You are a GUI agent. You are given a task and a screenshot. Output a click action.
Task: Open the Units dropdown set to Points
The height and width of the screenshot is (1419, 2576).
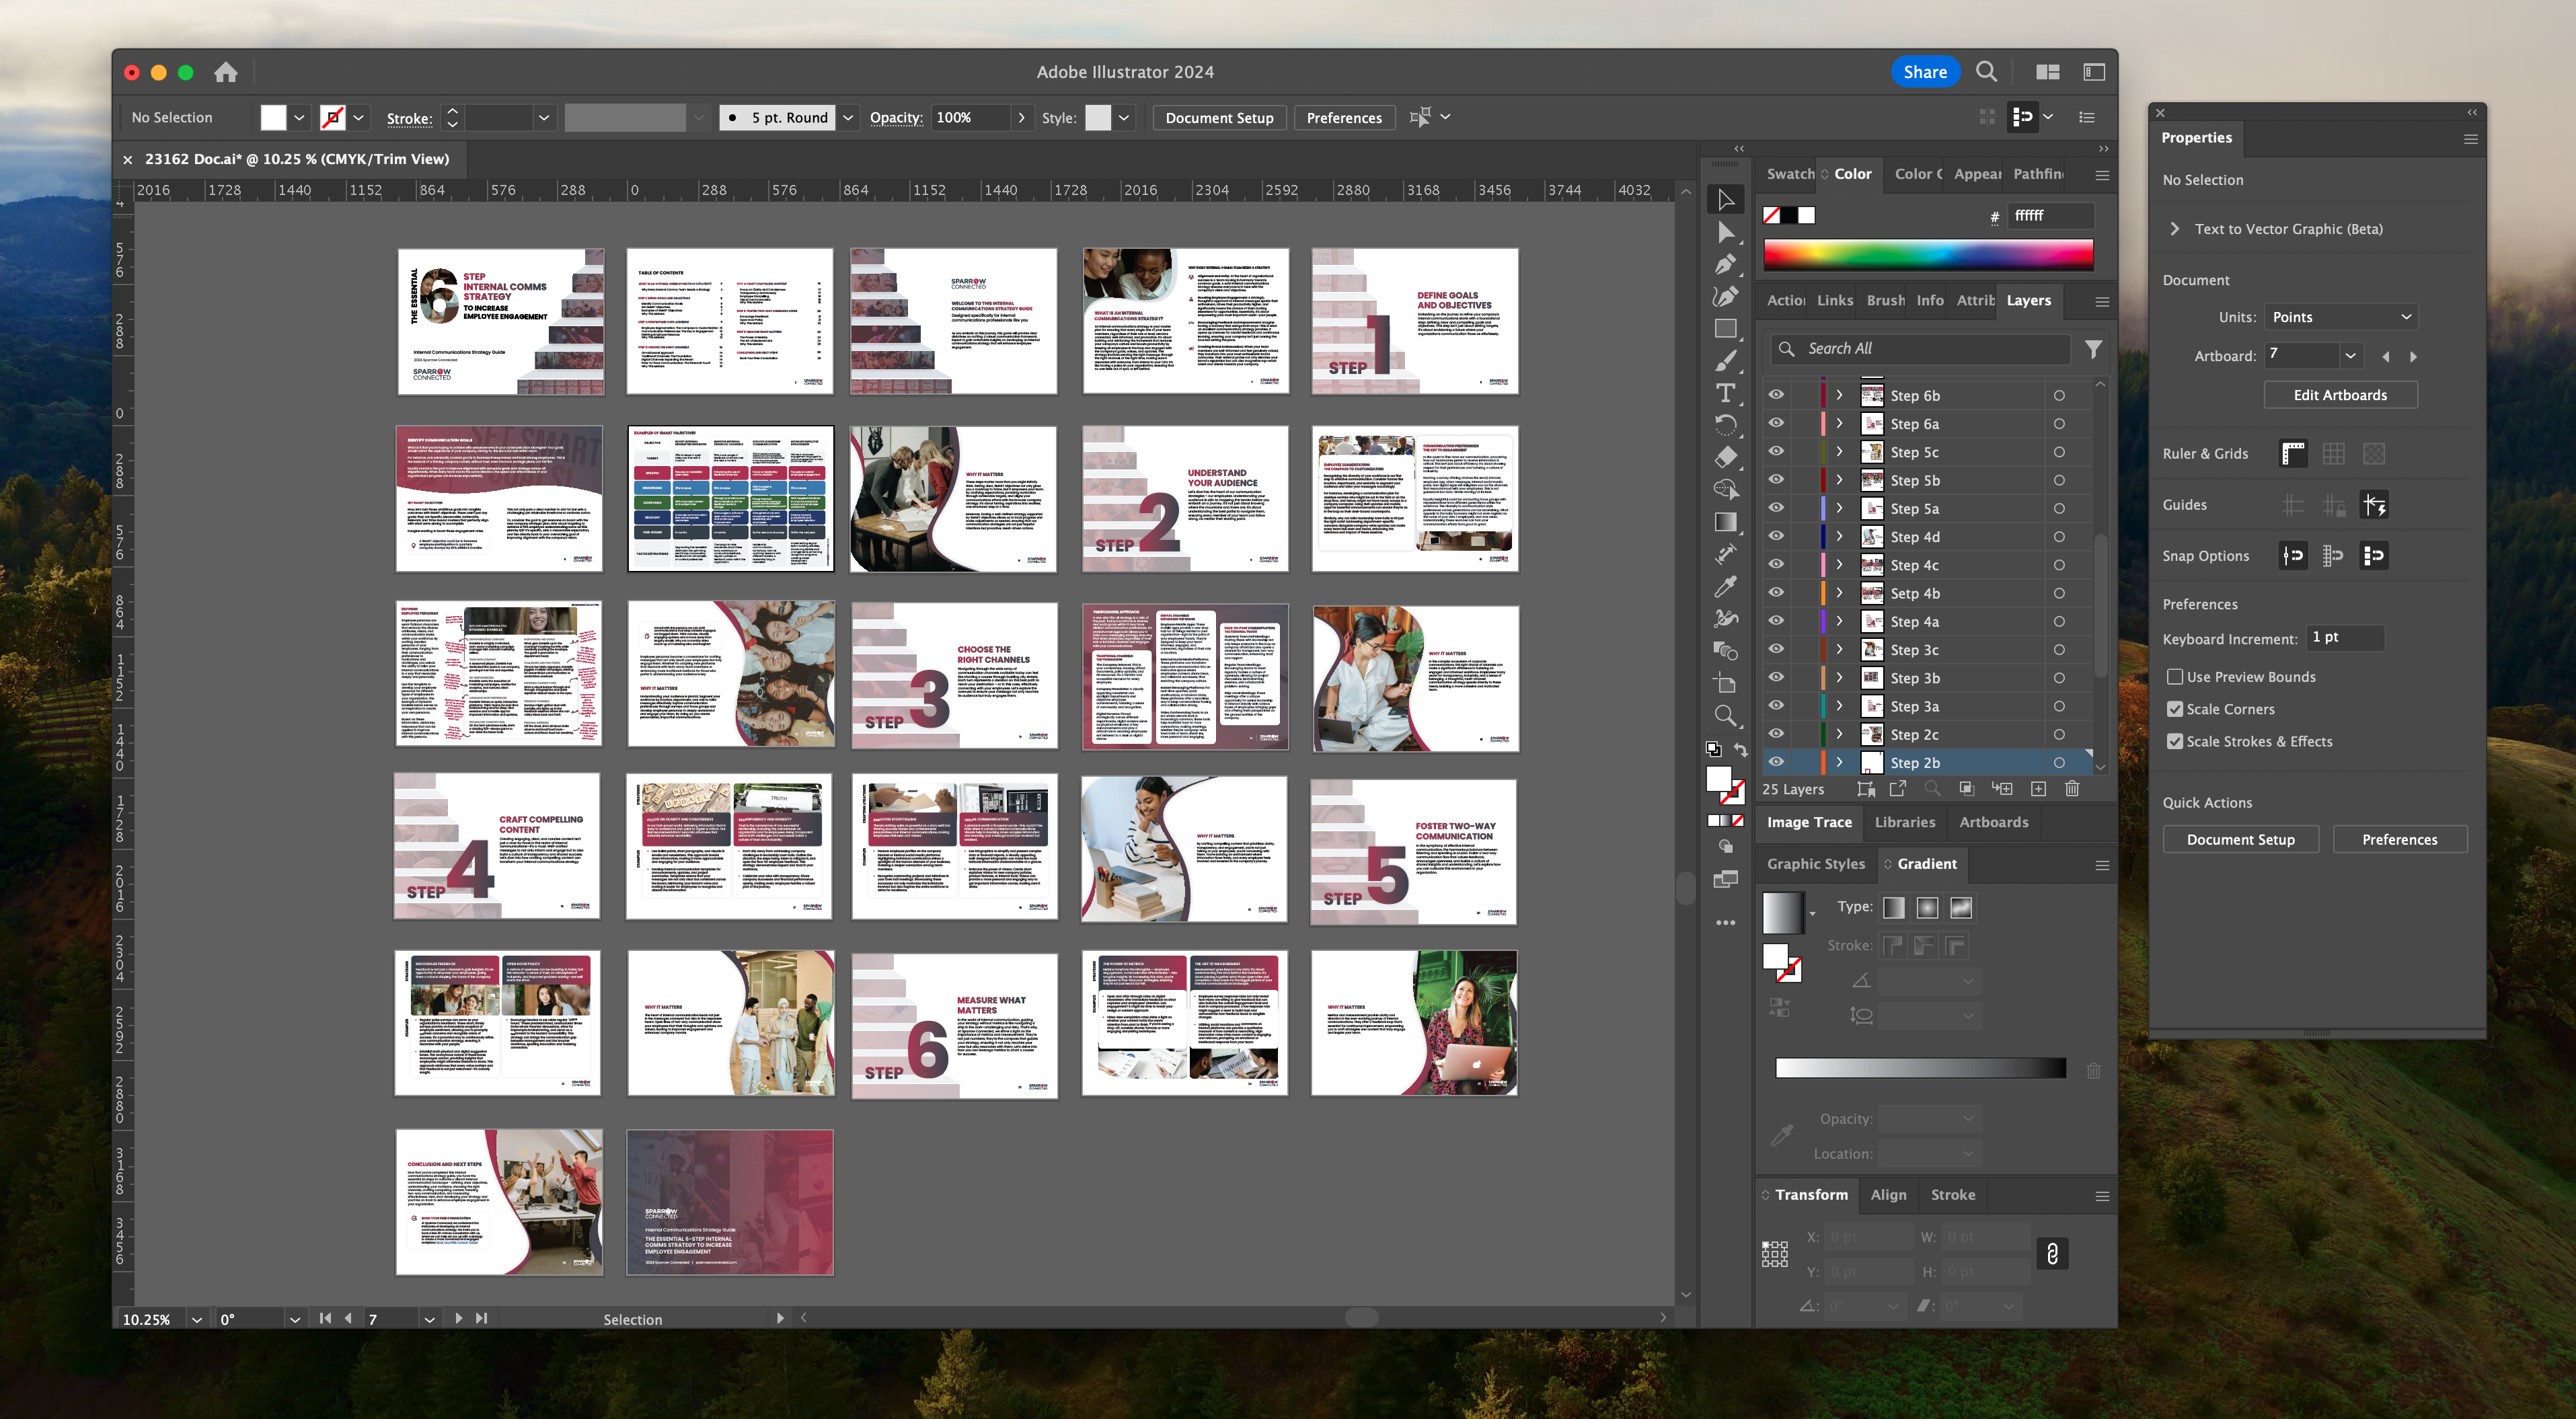point(2340,317)
